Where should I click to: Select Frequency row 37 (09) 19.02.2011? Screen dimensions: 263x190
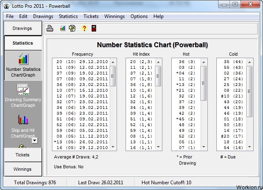(81, 73)
